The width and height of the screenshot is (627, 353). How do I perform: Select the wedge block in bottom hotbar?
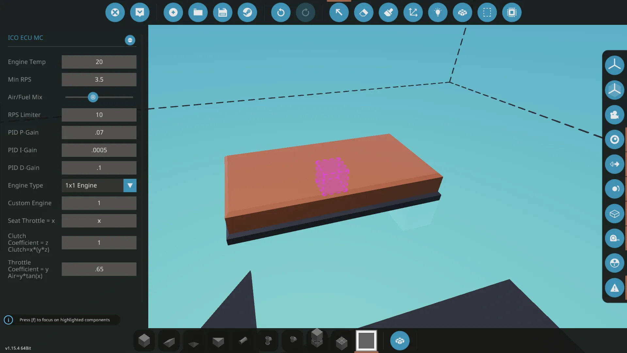coord(169,341)
